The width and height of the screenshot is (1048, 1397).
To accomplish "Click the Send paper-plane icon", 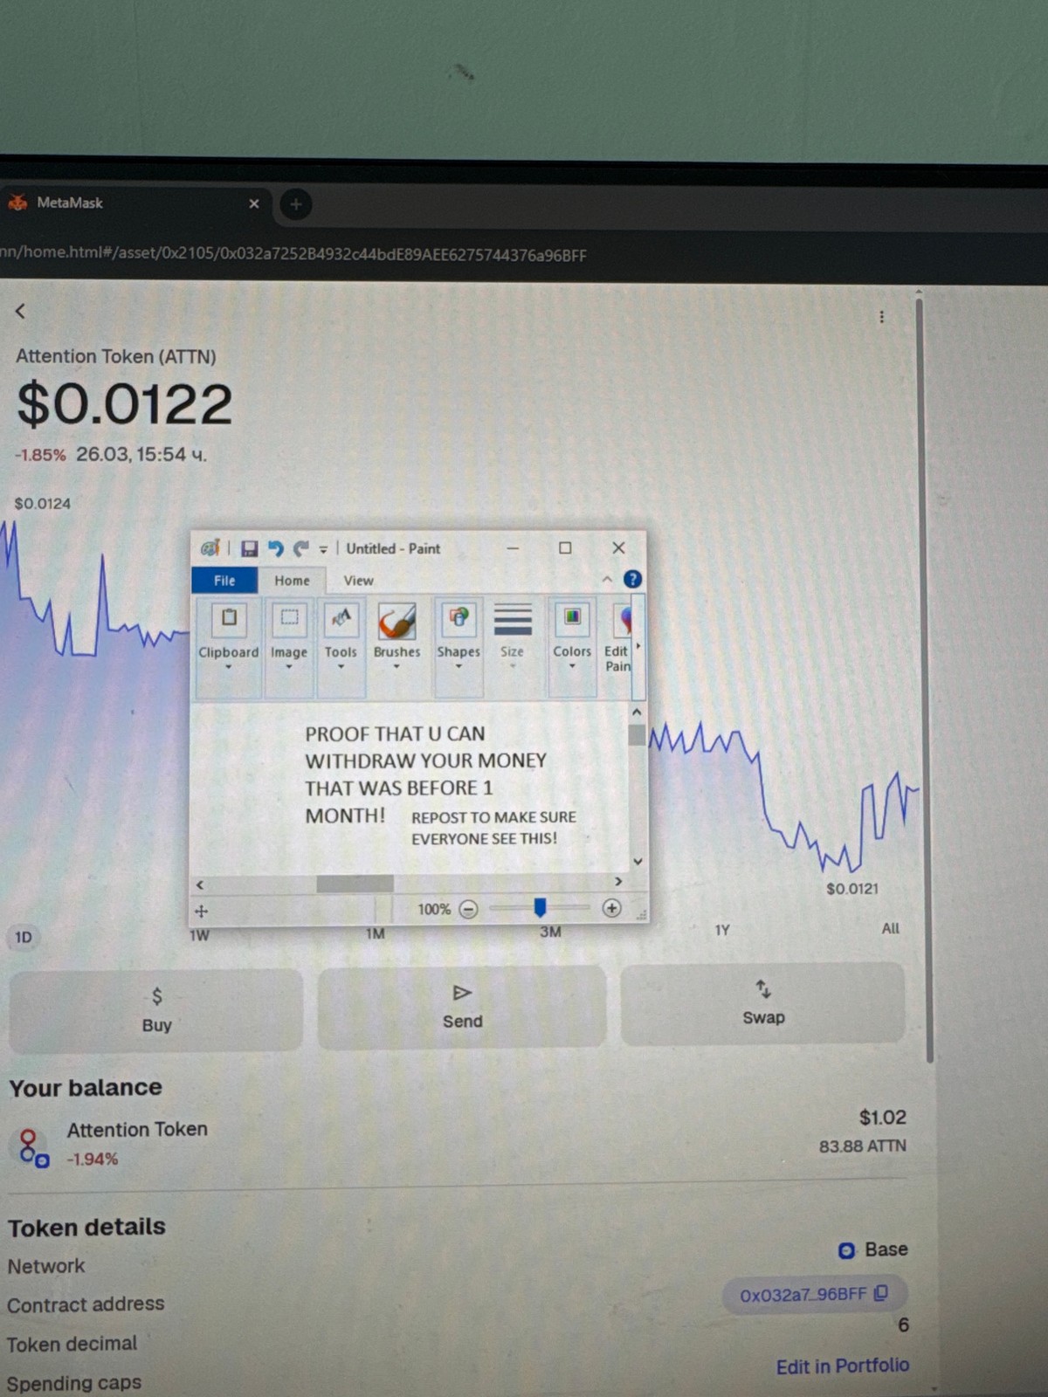I will (462, 993).
